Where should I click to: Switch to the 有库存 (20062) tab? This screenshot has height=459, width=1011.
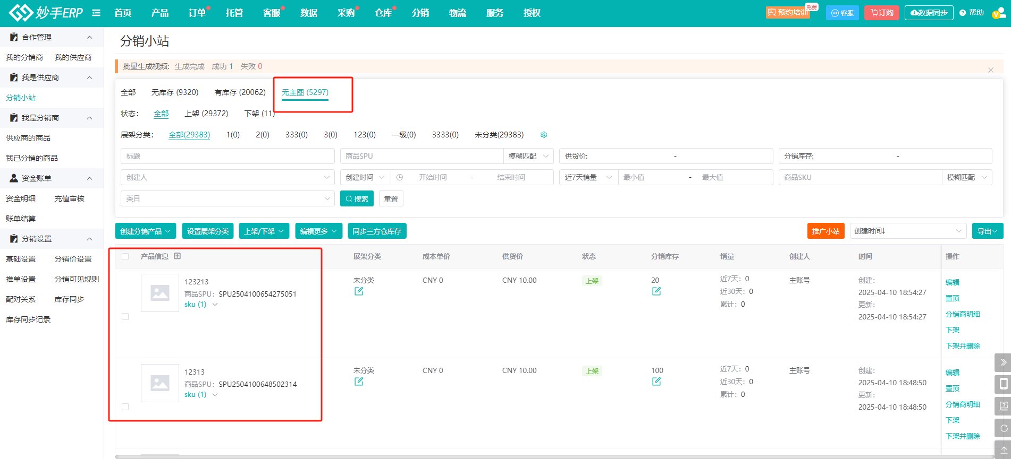click(x=240, y=92)
